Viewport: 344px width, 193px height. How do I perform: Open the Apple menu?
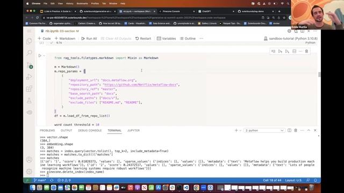(27, 4)
